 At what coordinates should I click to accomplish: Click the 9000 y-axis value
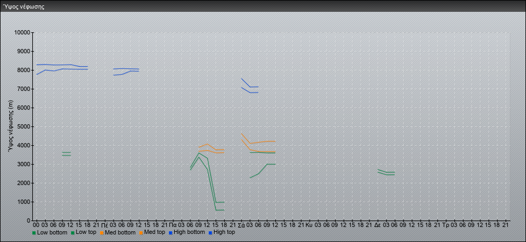click(x=24, y=51)
